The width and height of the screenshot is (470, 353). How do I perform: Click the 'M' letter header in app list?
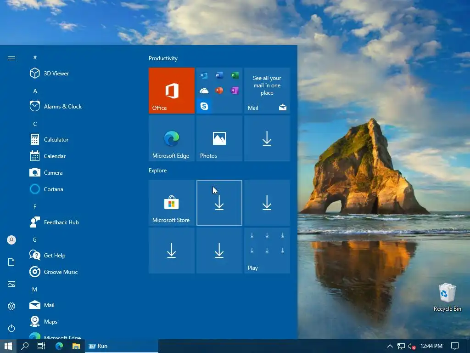click(35, 290)
